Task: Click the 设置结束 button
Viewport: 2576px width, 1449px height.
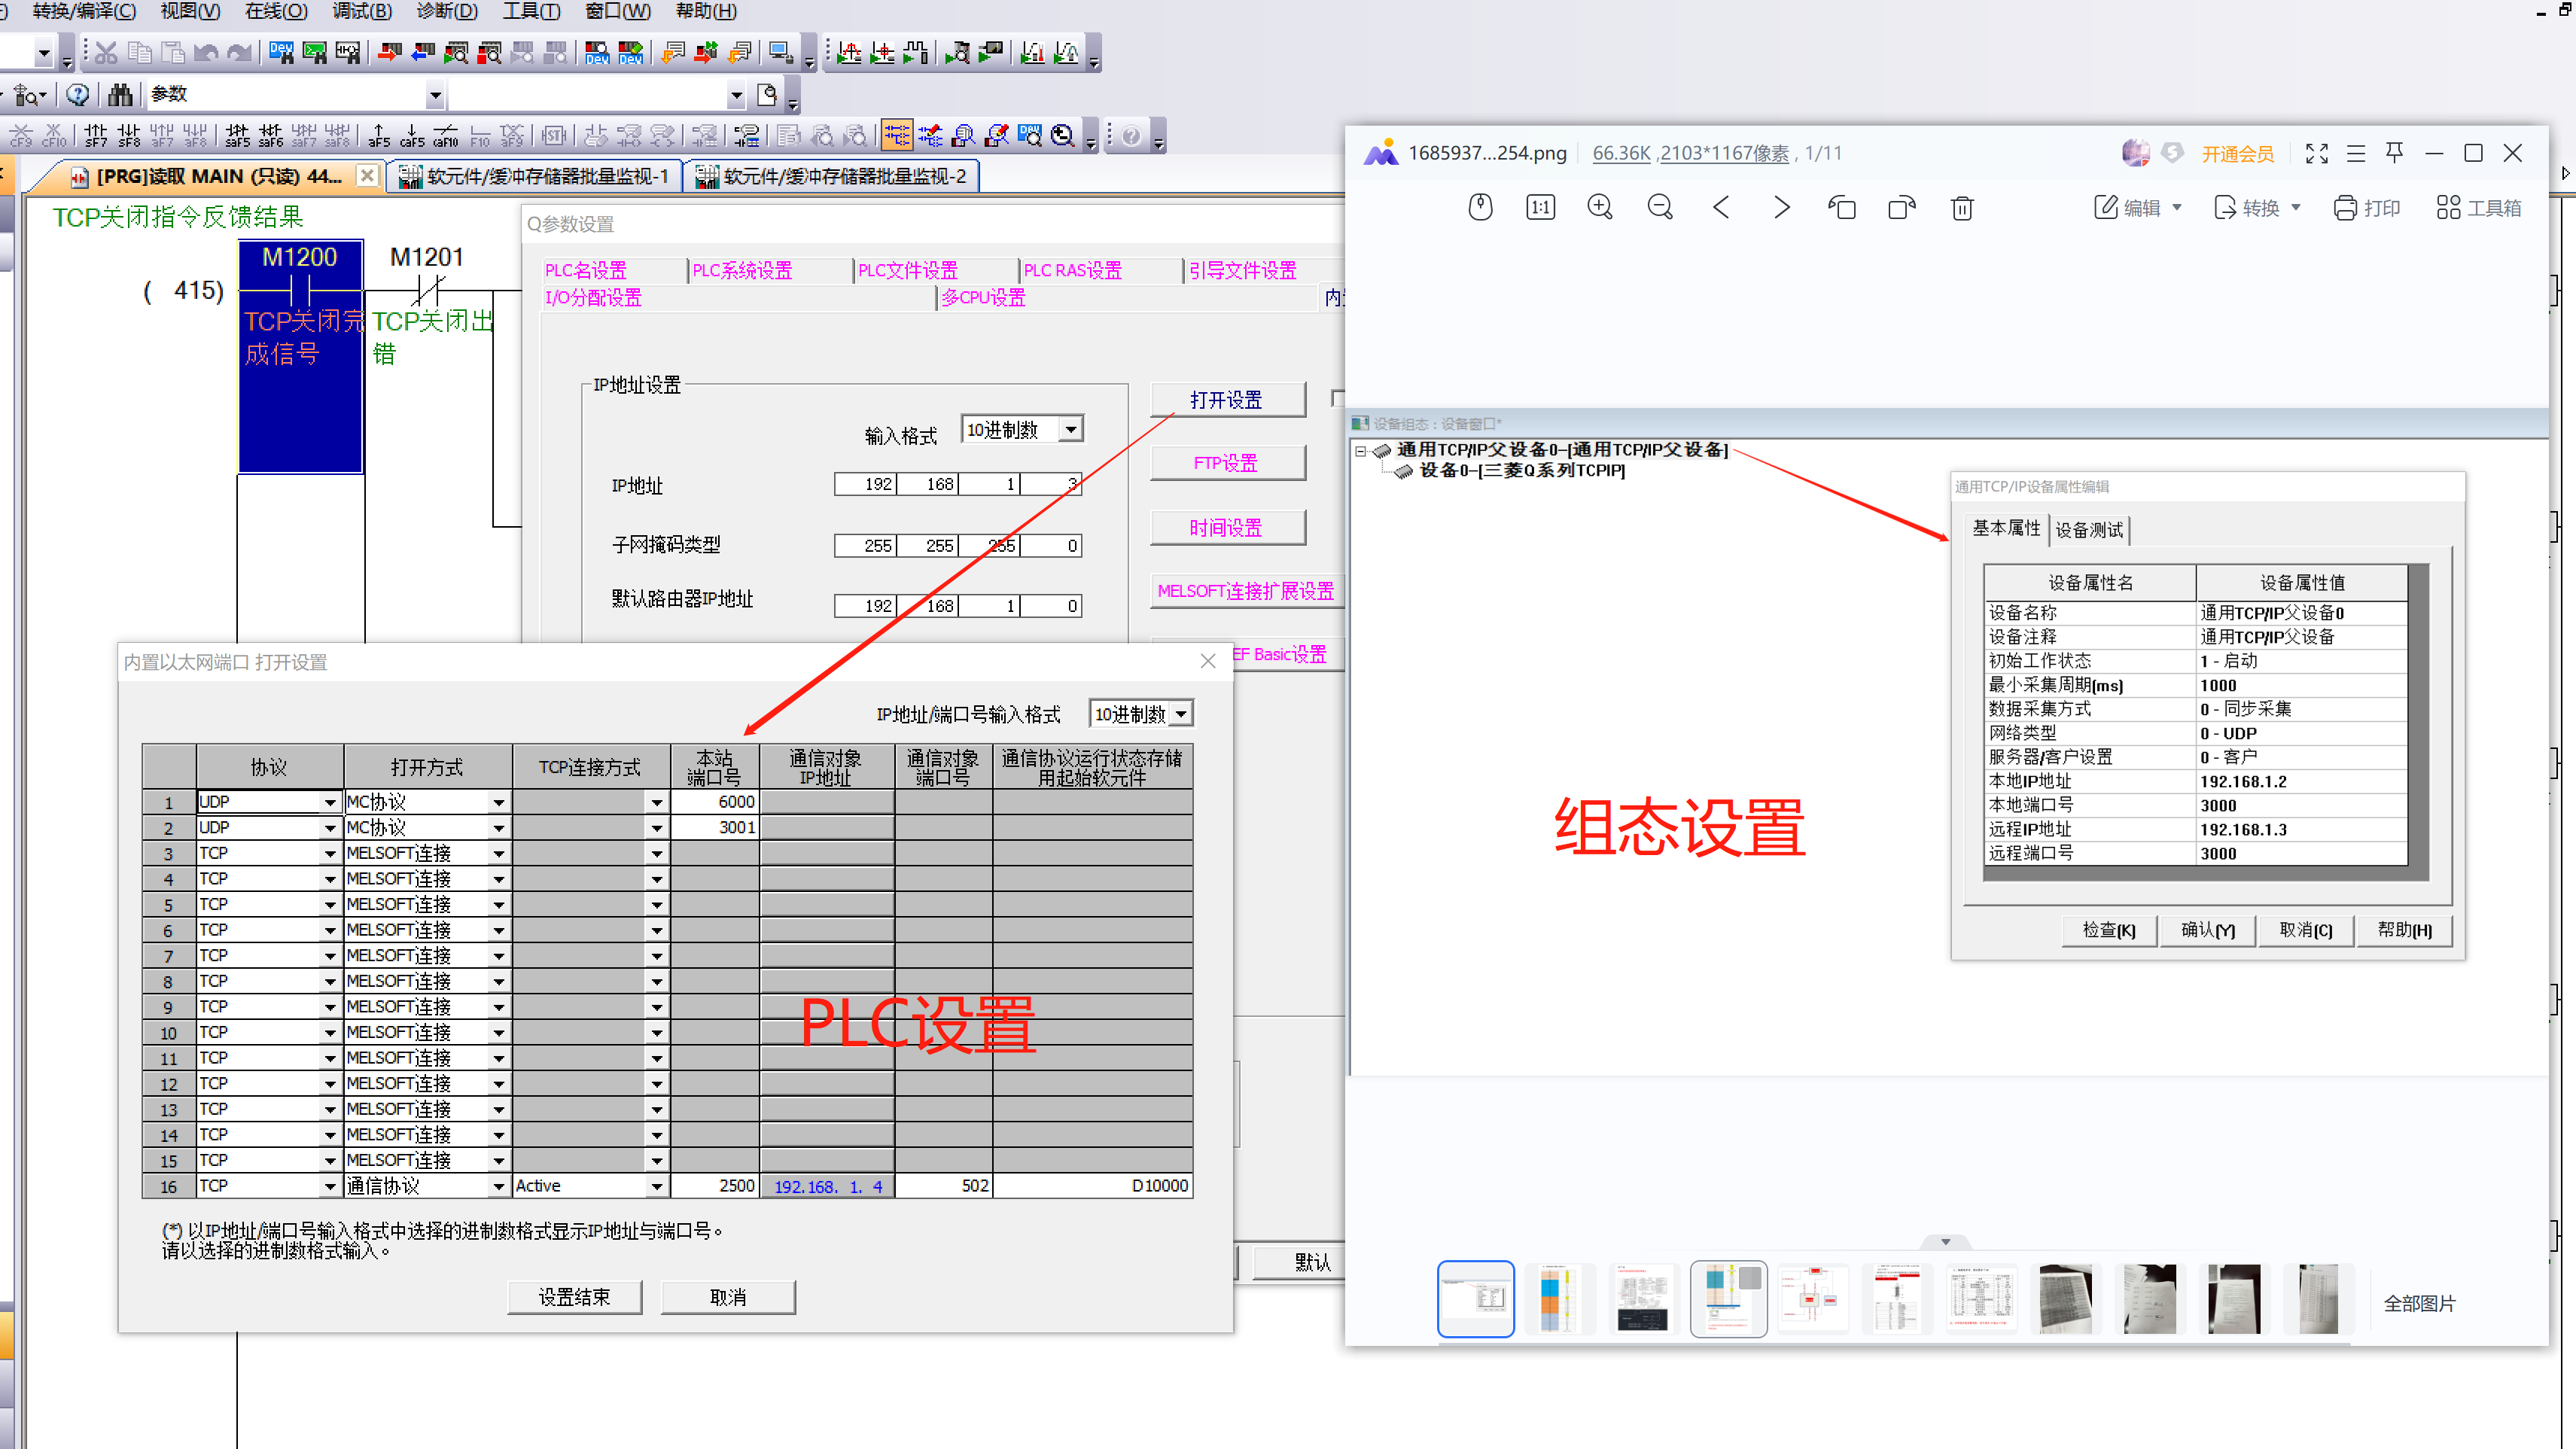Action: (x=574, y=1297)
